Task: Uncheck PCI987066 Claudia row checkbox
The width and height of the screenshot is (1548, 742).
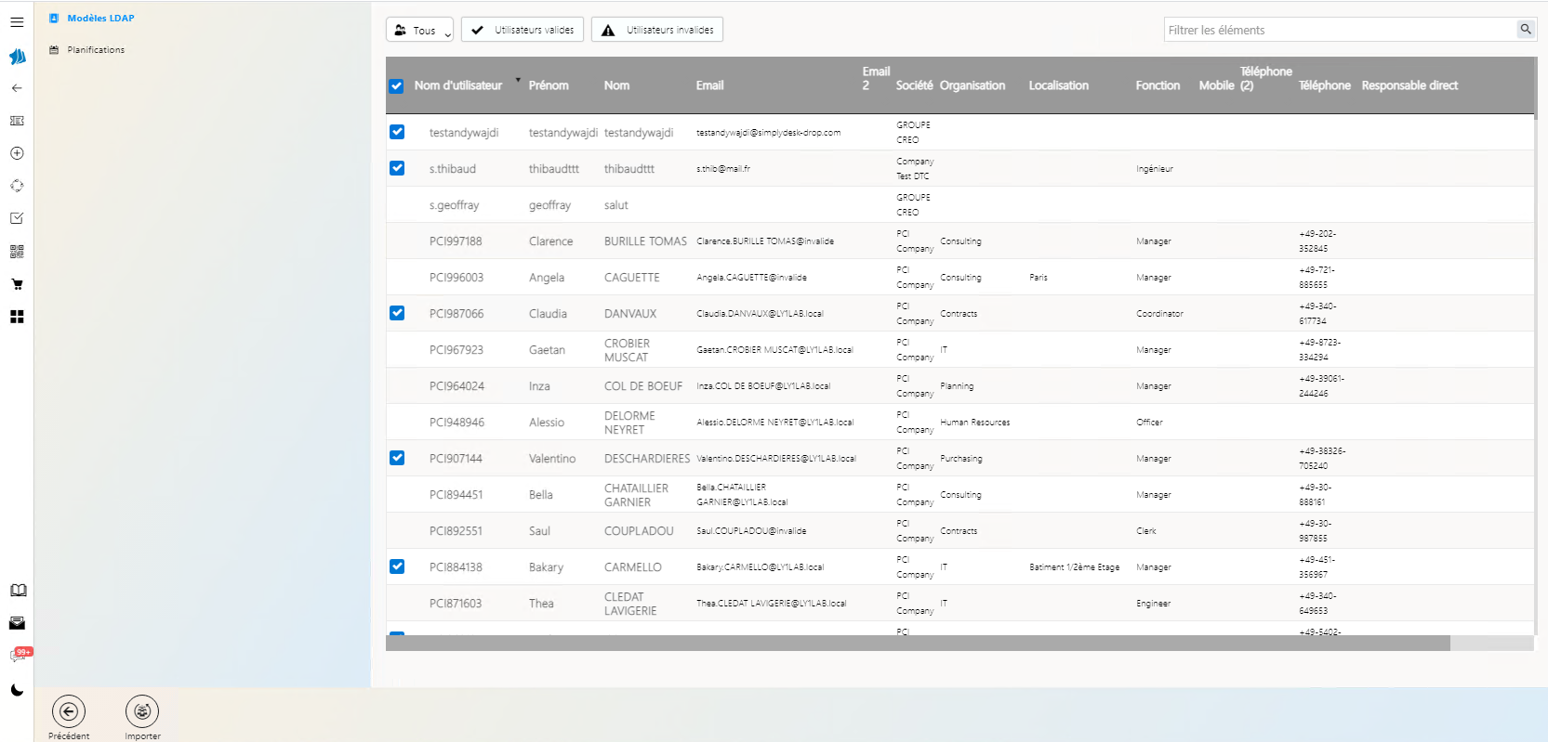Action: (397, 313)
